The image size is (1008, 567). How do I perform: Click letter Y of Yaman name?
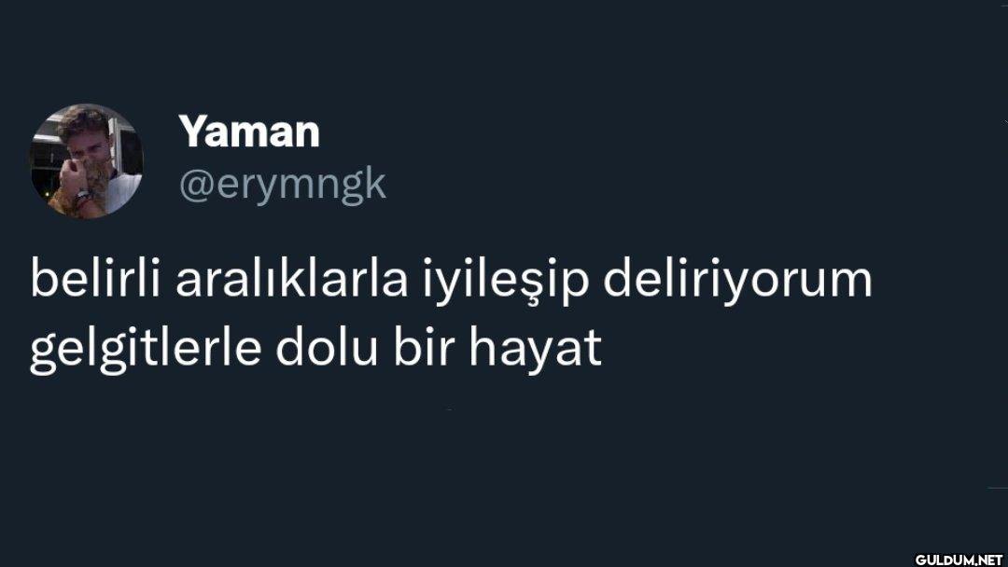191,132
